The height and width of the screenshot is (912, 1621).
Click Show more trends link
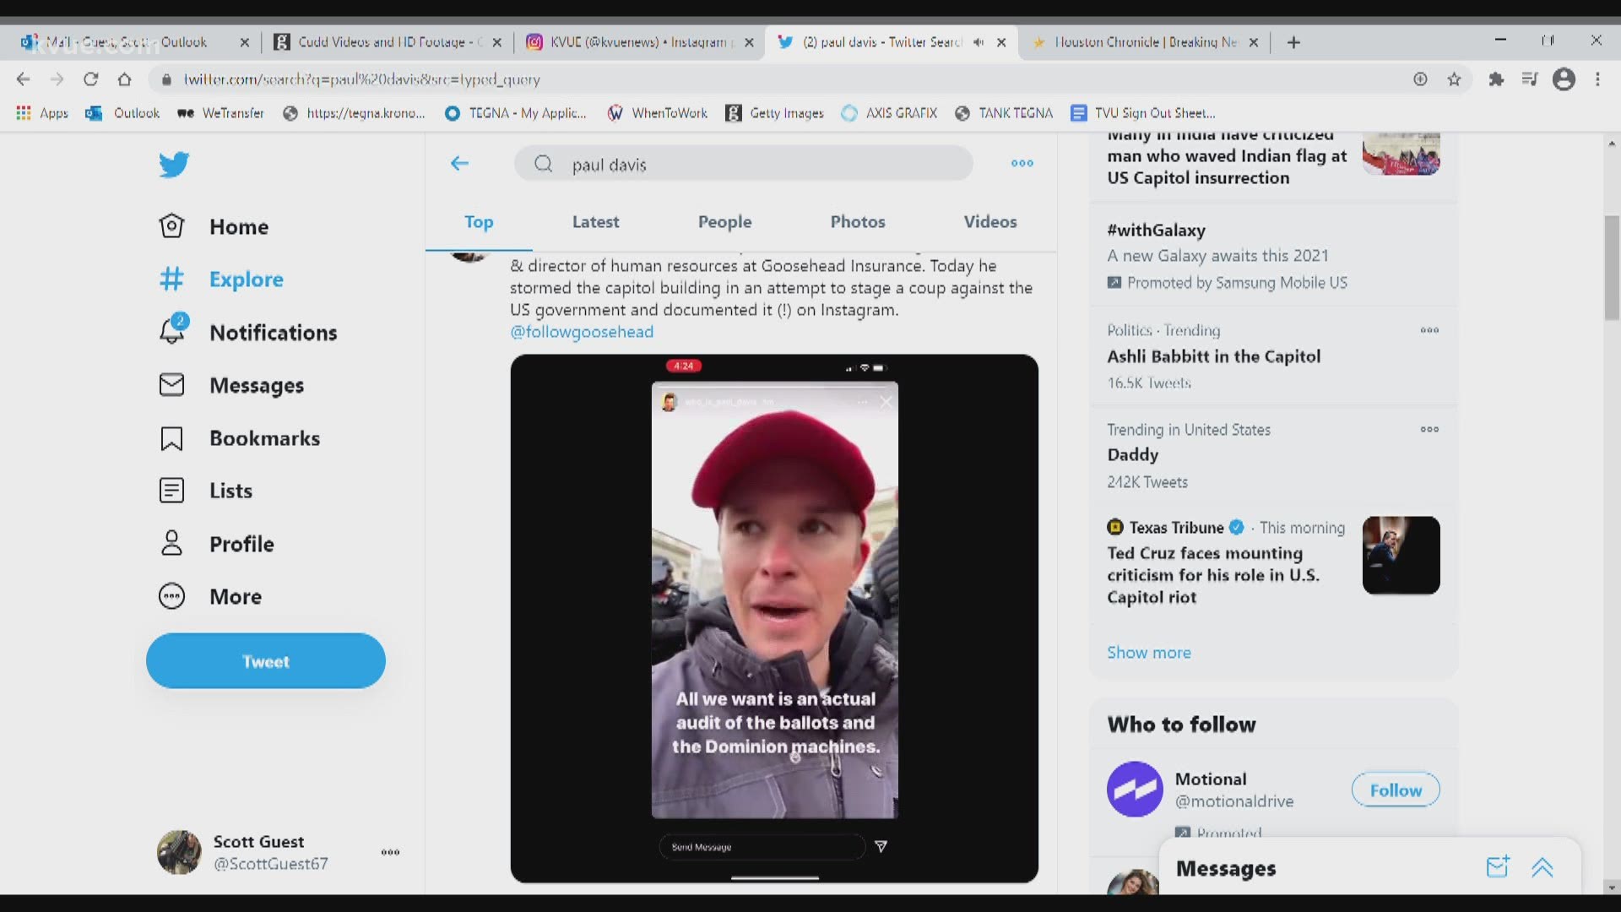pos(1148,653)
